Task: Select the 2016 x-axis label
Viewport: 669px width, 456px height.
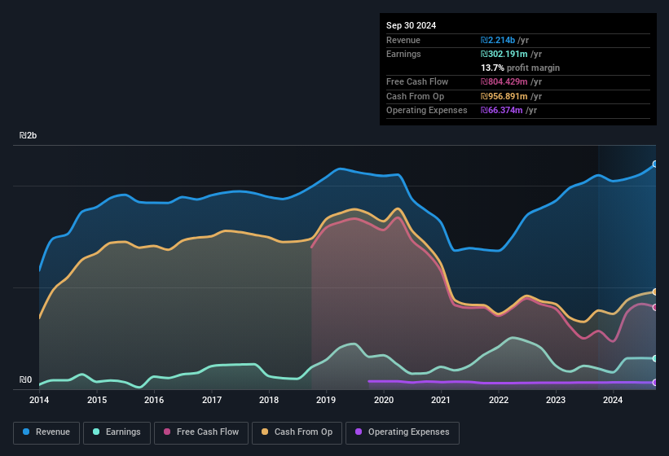Action: pos(154,400)
